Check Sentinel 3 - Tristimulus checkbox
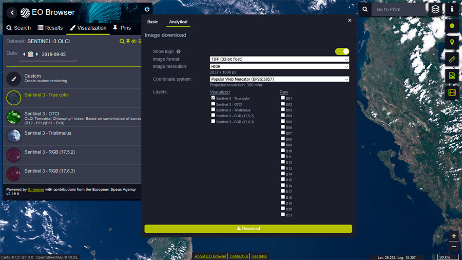The height and width of the screenshot is (260, 462). 213,109
